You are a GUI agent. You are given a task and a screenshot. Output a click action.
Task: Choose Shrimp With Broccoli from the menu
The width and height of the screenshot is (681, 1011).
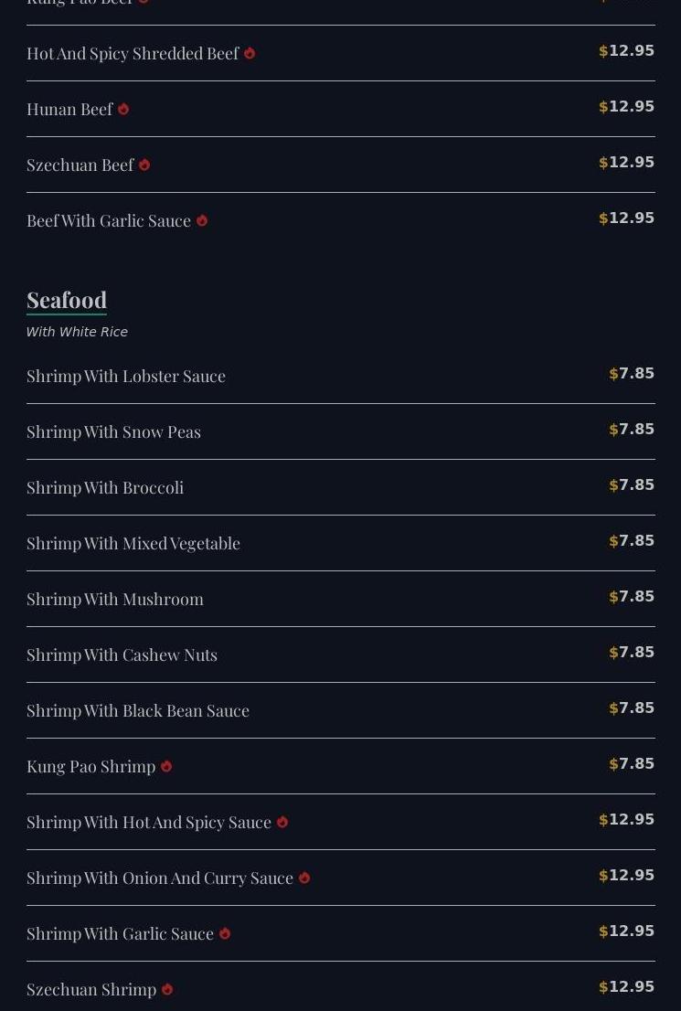(340, 487)
